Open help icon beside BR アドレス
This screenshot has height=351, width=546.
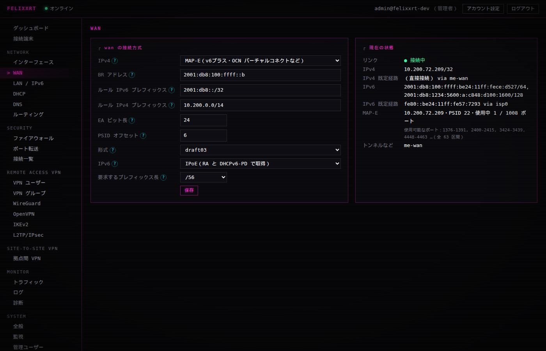132,75
